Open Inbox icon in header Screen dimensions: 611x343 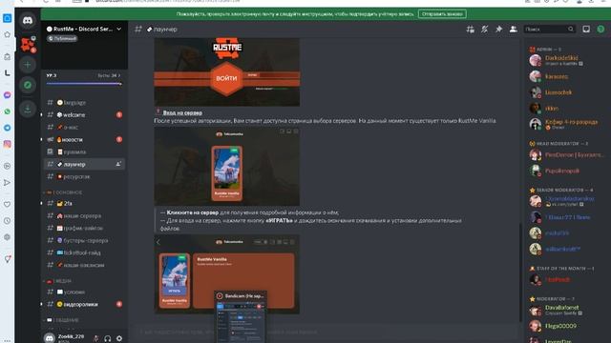click(586, 30)
